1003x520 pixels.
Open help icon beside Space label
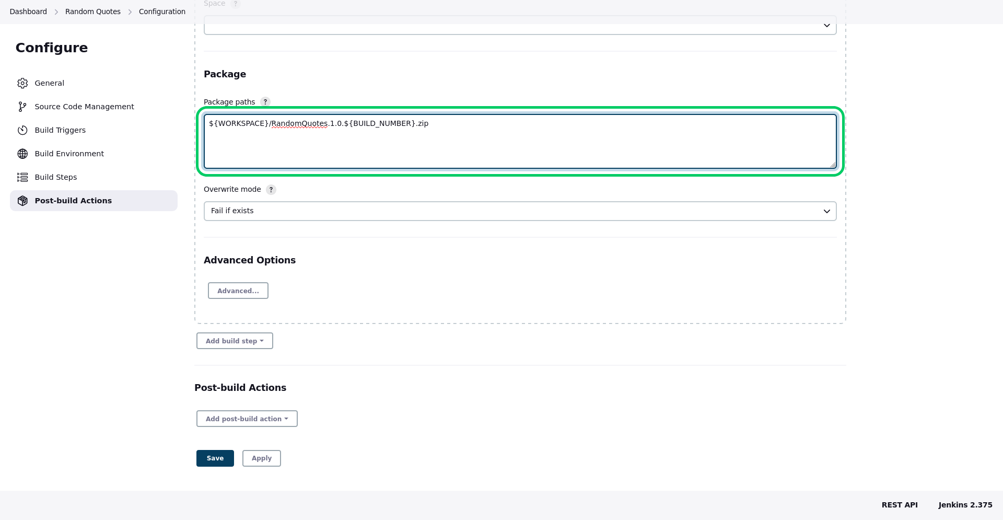(236, 4)
